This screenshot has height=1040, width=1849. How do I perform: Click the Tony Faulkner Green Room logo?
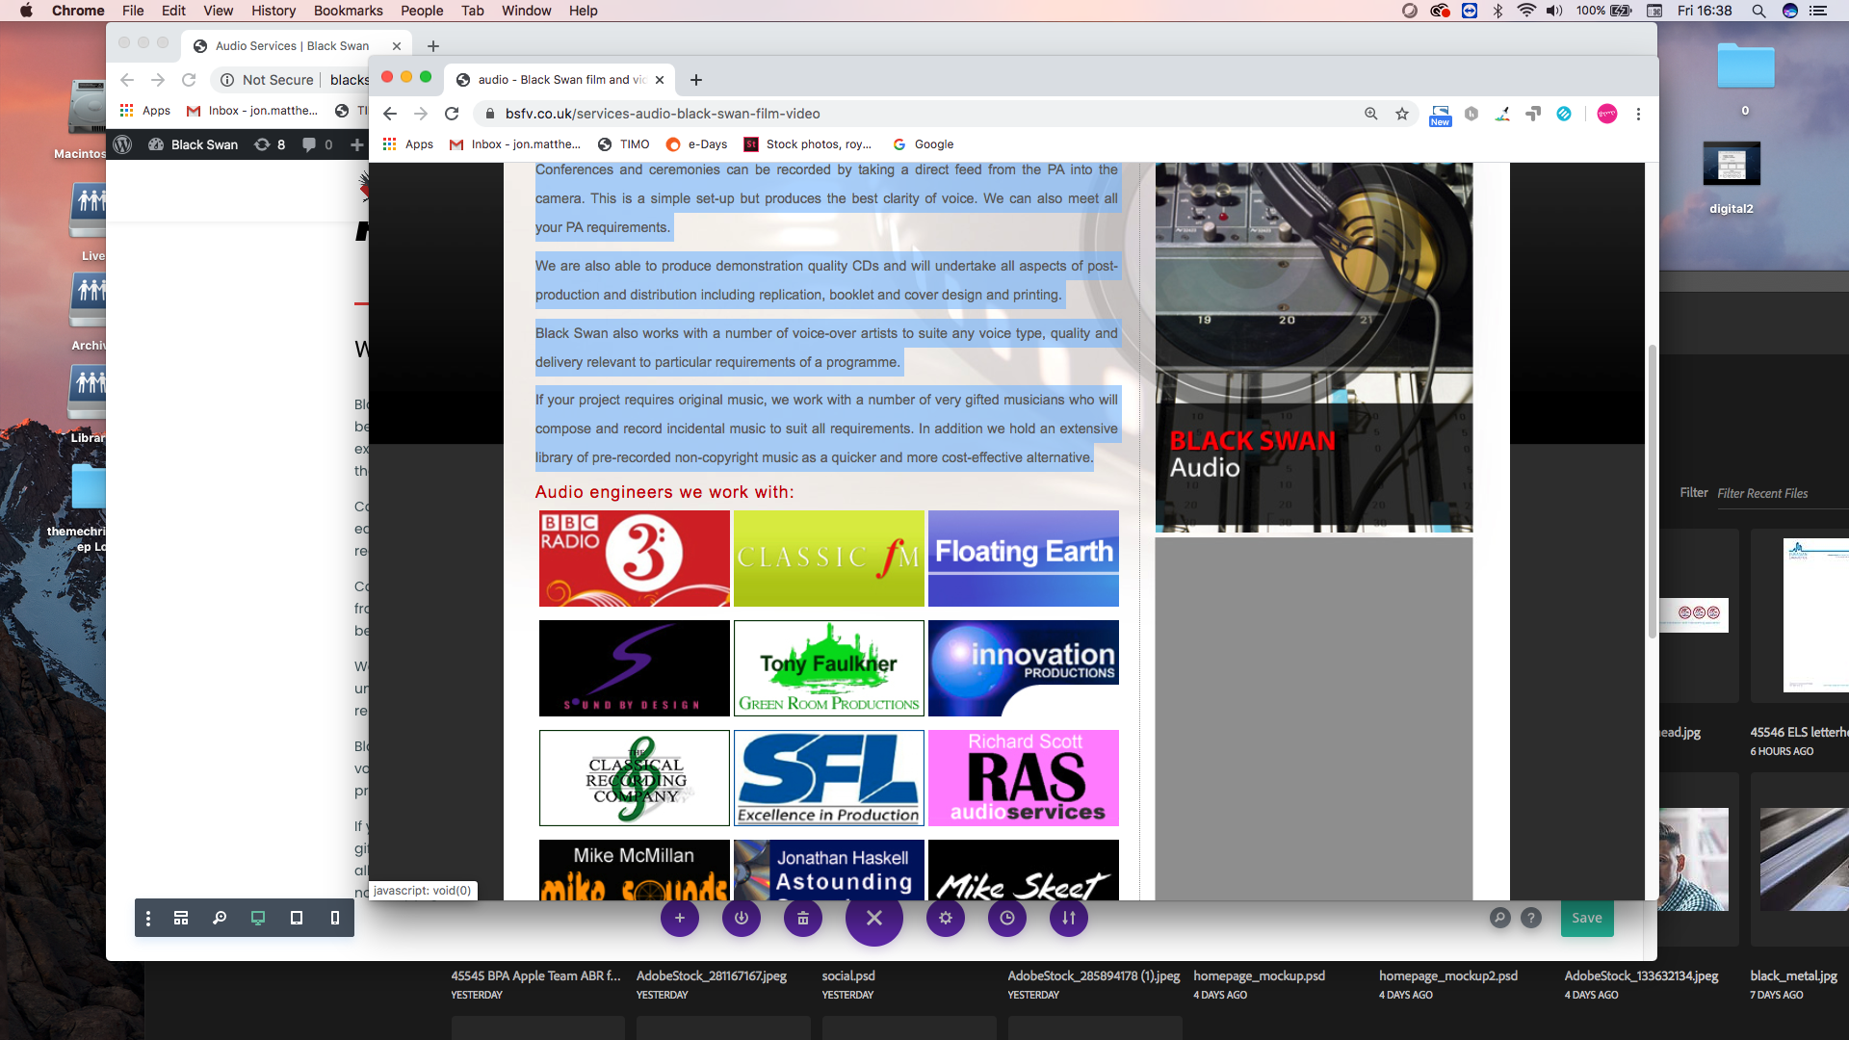[x=829, y=668]
